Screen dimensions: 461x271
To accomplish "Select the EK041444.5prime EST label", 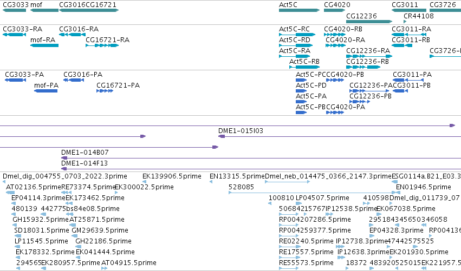I will pyautogui.click(x=105, y=252).
